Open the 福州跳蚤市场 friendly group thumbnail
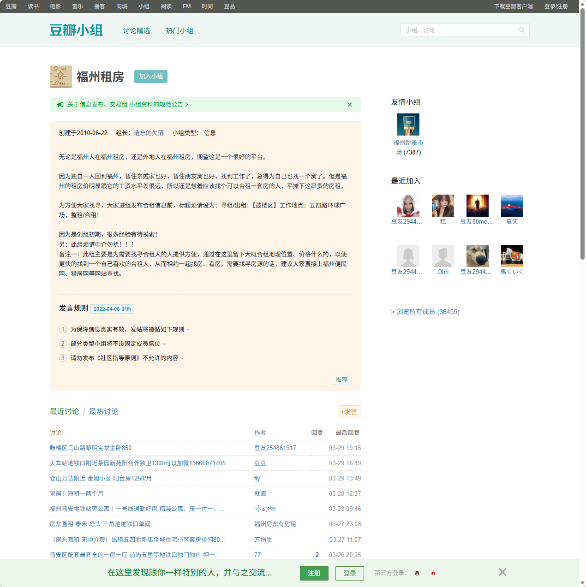This screenshot has height=587, width=586. coord(408,124)
